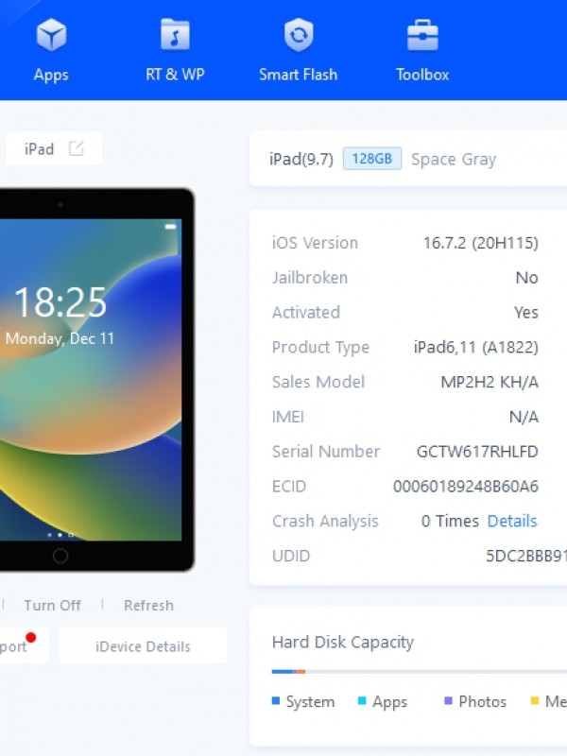Screen dimensions: 567x756
Task: Click the red notification dot on report button
Action: [x=31, y=637]
